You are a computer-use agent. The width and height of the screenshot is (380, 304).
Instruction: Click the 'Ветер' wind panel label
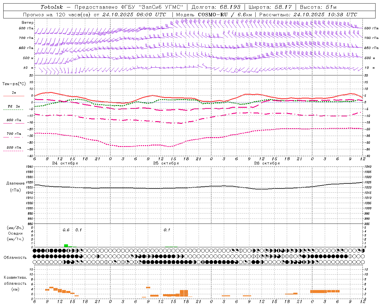[28, 23]
